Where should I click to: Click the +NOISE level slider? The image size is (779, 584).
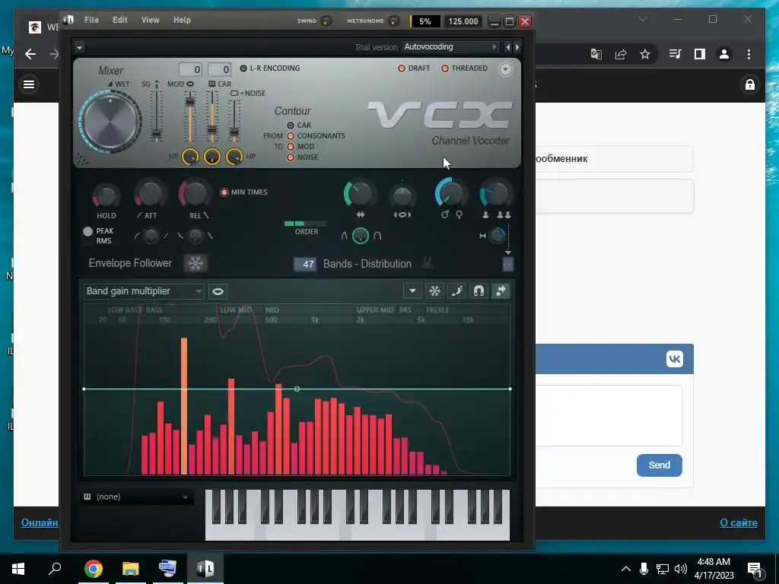pyautogui.click(x=234, y=120)
